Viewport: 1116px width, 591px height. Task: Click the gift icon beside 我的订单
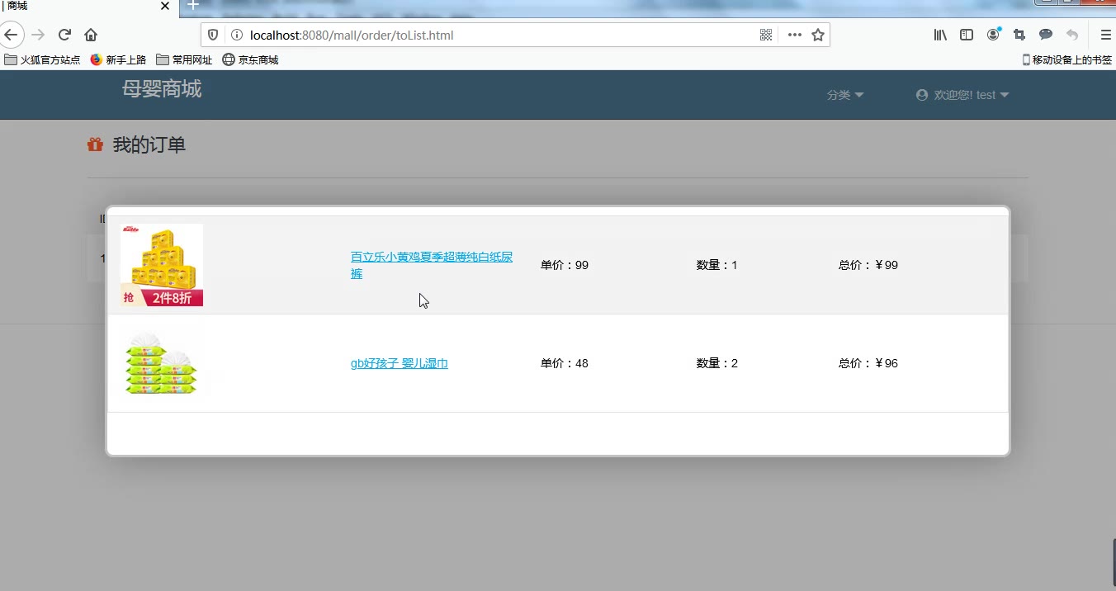(x=95, y=144)
